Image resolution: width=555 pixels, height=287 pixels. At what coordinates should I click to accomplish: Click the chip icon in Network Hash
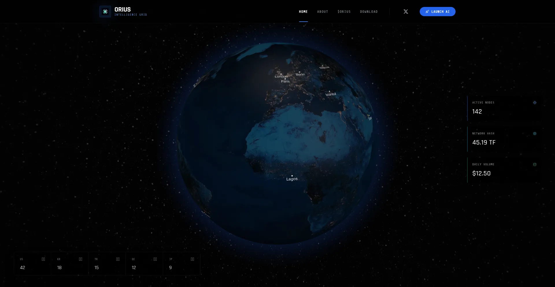(x=534, y=134)
